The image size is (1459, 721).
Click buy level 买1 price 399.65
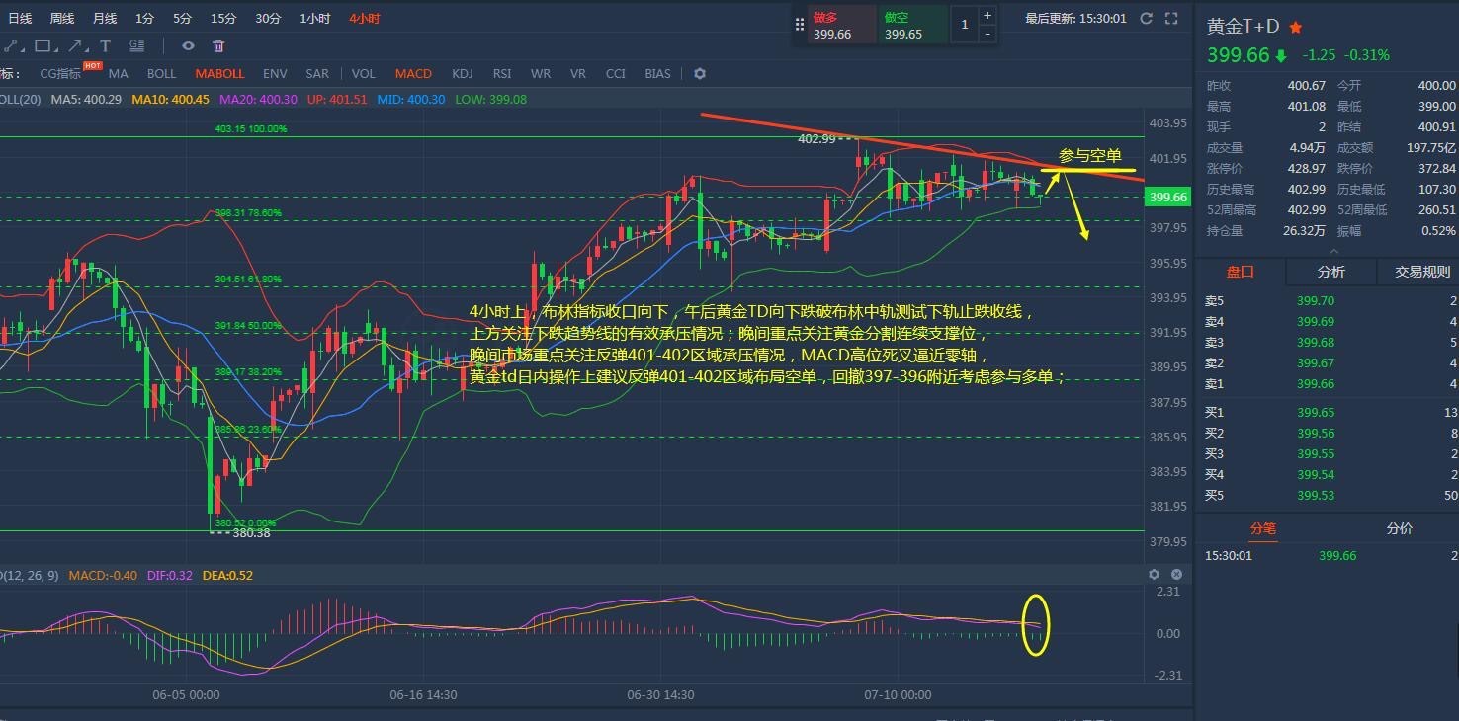pos(1316,413)
